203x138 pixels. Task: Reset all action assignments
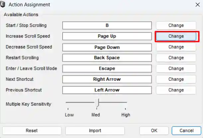tap(32, 130)
